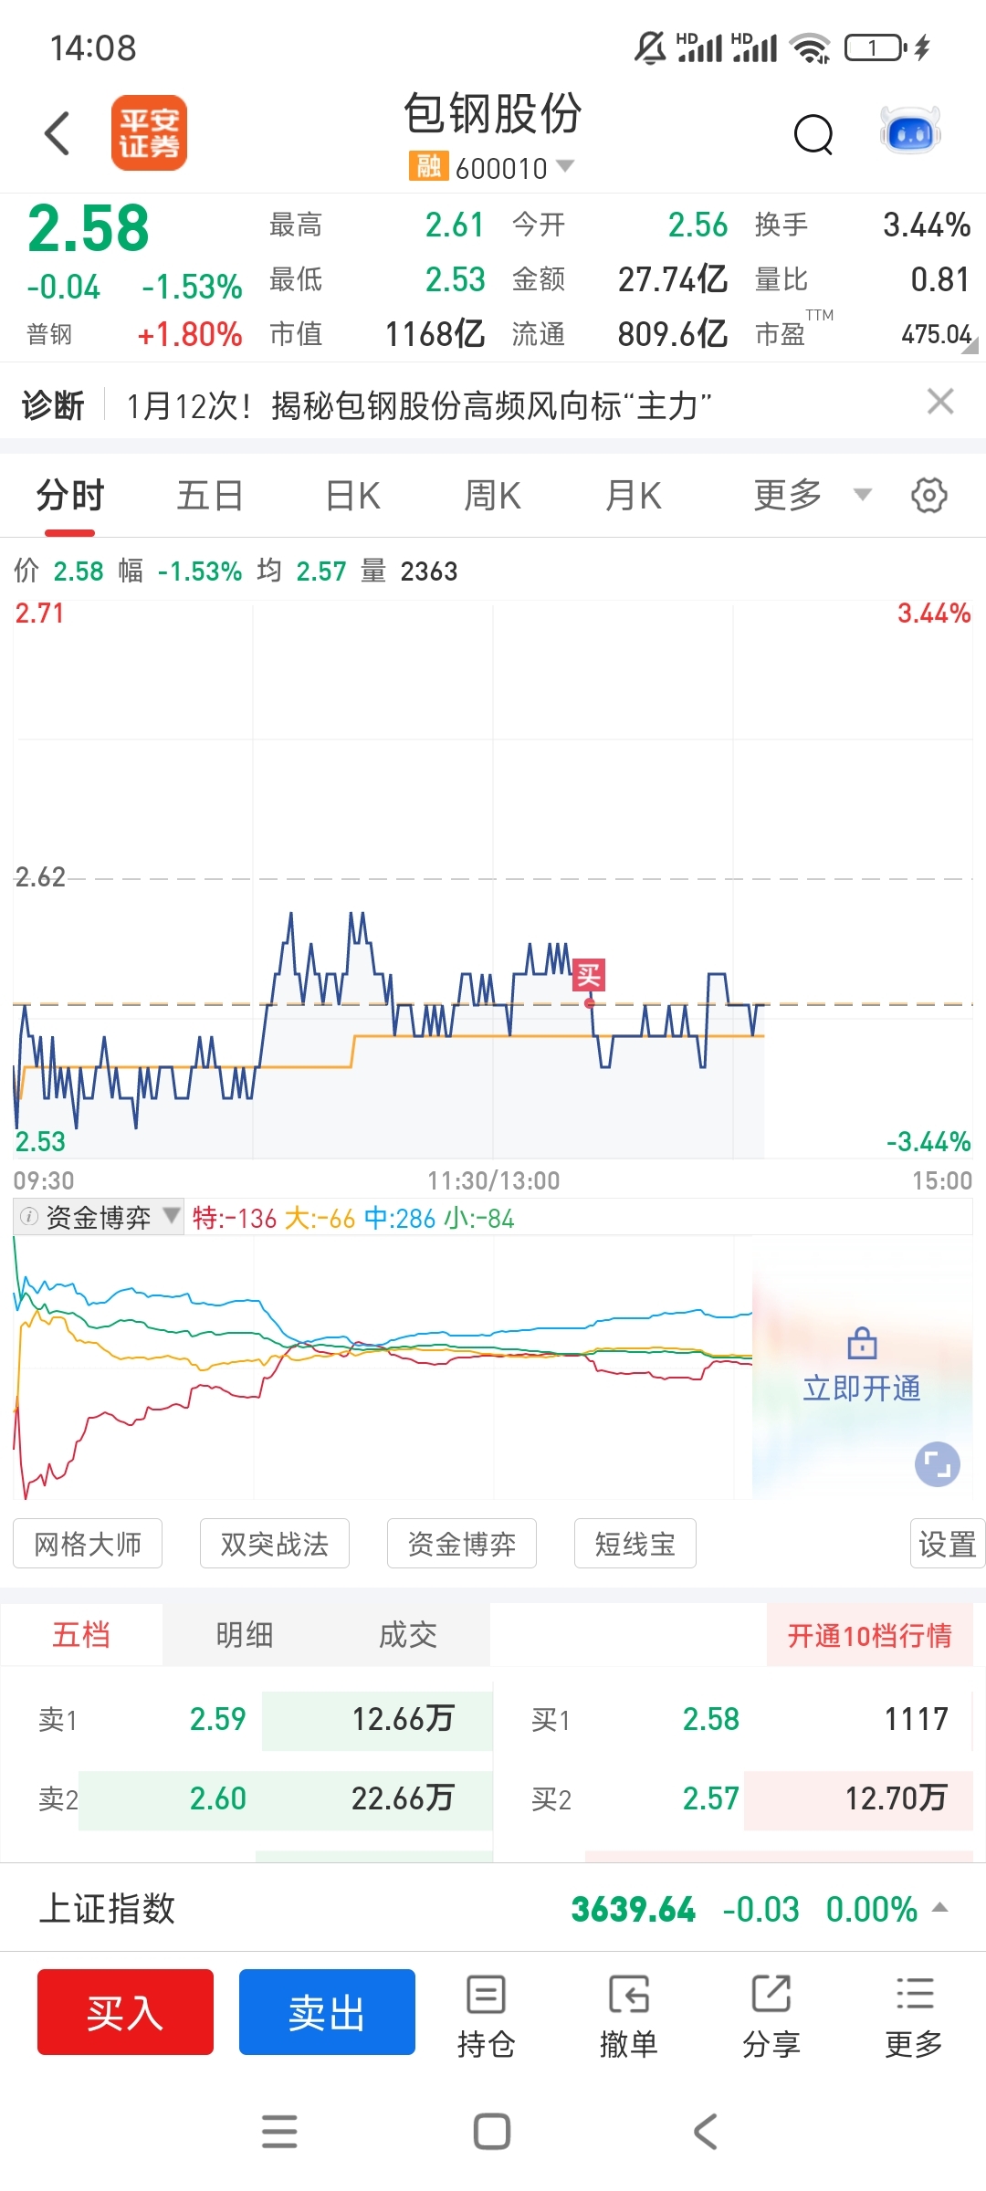Open the search magnifier icon
The width and height of the screenshot is (986, 2191).
(813, 135)
